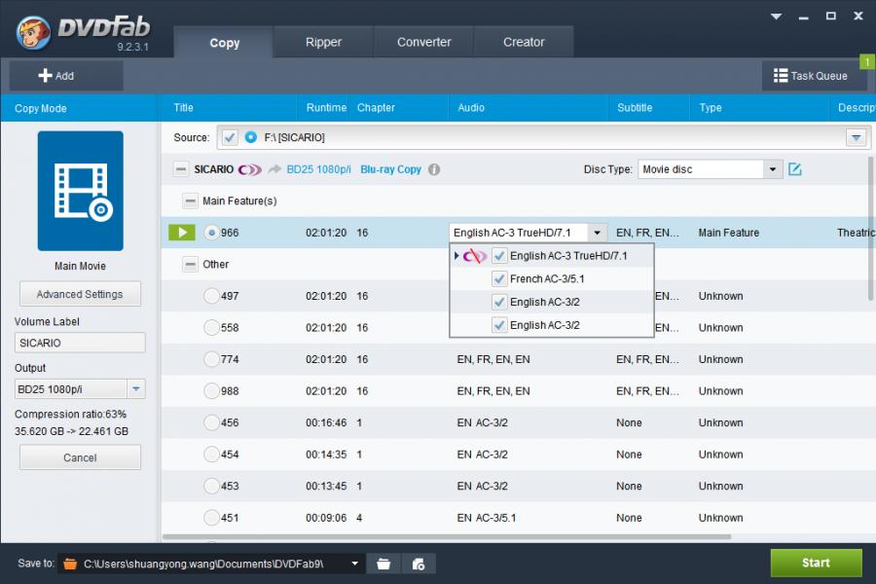Select the radio button for title 497
This screenshot has width=876, height=584.
pos(211,296)
